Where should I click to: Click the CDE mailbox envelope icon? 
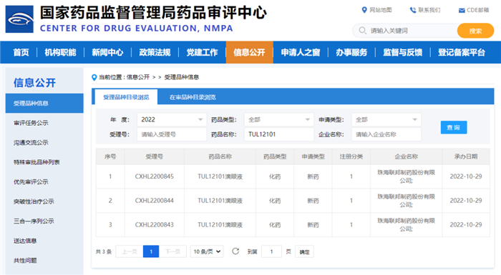[462, 11]
